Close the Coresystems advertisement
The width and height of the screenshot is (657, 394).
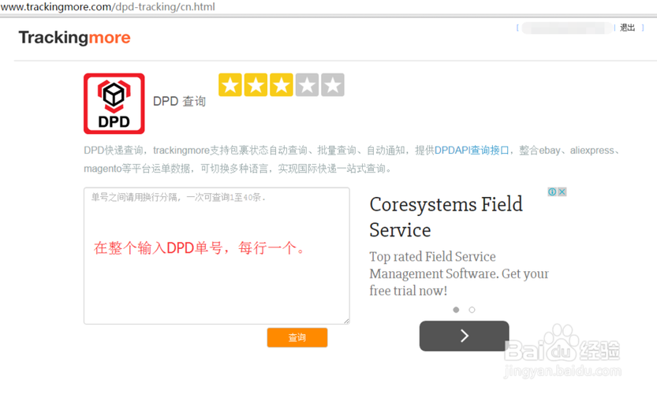562,191
